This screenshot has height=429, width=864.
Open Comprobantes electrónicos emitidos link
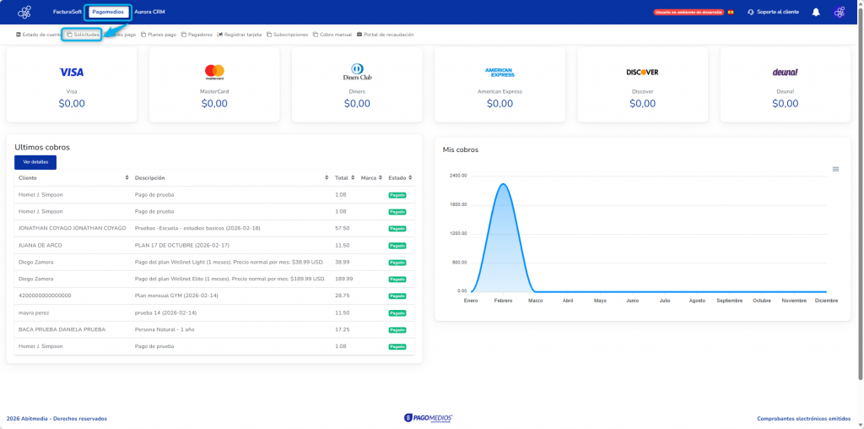[x=803, y=418]
